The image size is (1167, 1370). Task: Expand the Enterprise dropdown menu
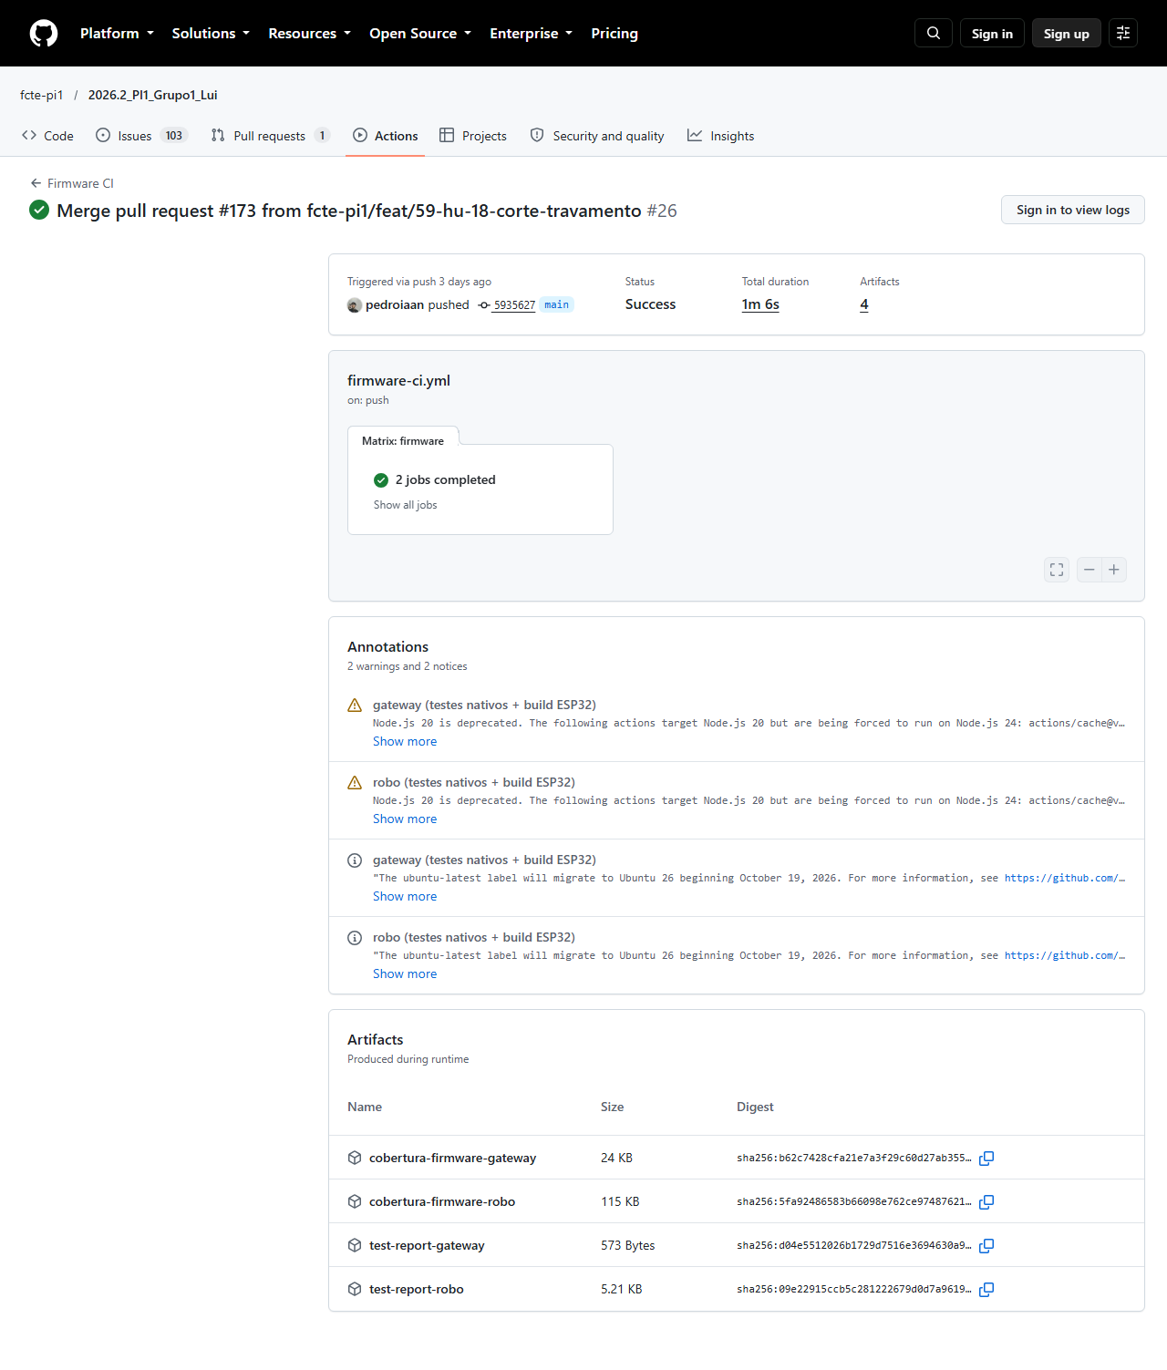531,33
